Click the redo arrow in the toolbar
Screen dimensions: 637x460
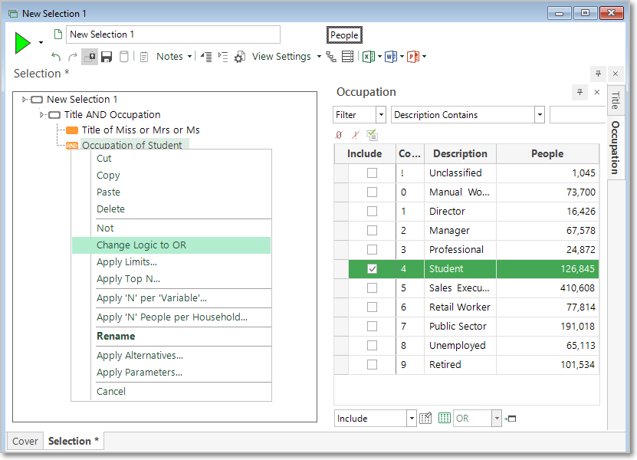tap(73, 57)
